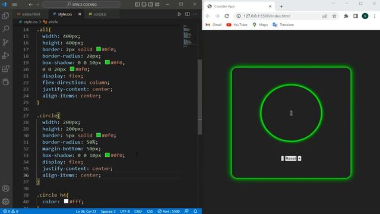This screenshot has width=380, height=214.
Task: Click Chrome's back navigation arrow
Action: [x=208, y=16]
